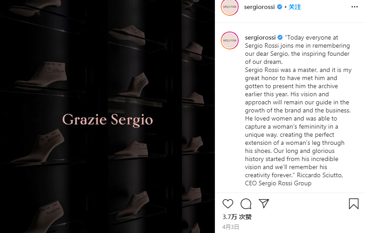
Task: Open the sergiorossi username in the caption
Action: [x=260, y=37]
